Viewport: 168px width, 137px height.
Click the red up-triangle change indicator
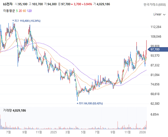(73, 4)
